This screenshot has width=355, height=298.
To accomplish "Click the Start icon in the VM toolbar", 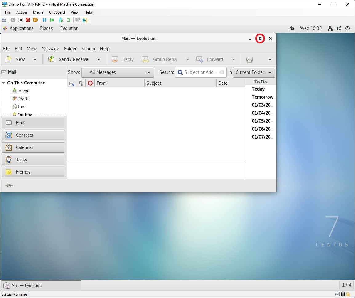I will tap(13, 20).
